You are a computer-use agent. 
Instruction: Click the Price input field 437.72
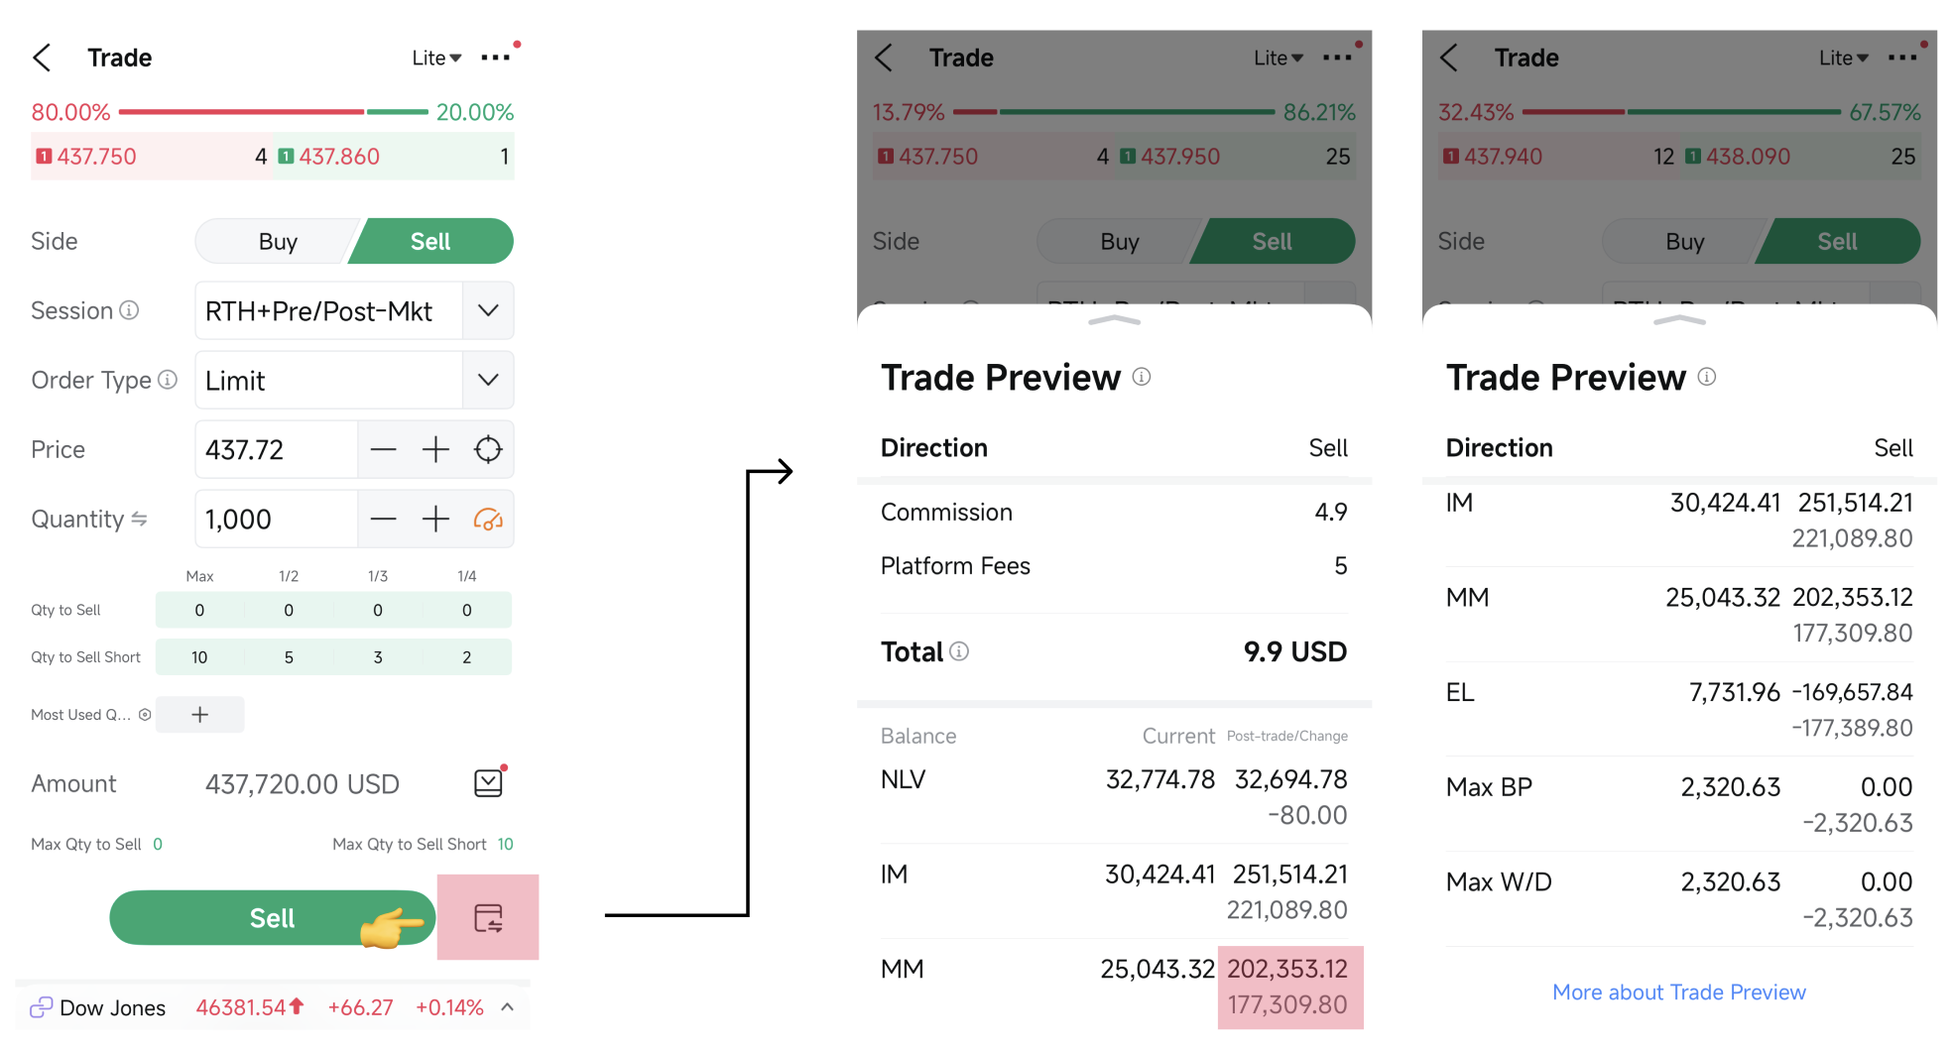(x=275, y=449)
